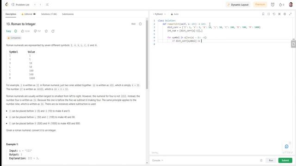This screenshot has width=296, height=166.
Task: Pick a random problem with shuffle icon
Action: coord(47,5)
